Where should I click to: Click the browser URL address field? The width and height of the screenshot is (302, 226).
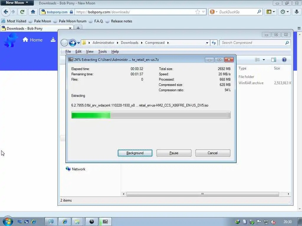pyautogui.click(x=135, y=12)
